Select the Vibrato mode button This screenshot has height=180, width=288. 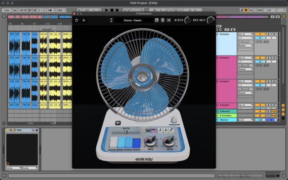114,142
